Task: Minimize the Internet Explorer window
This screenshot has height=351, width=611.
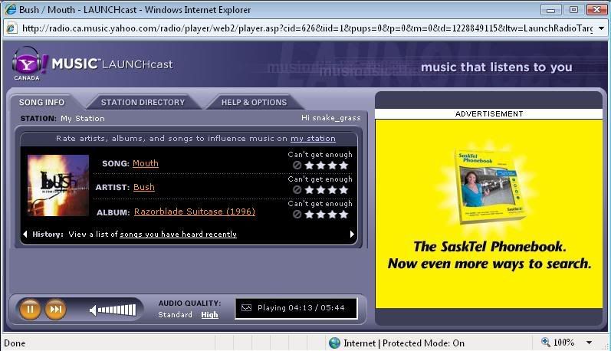Action: (550, 10)
